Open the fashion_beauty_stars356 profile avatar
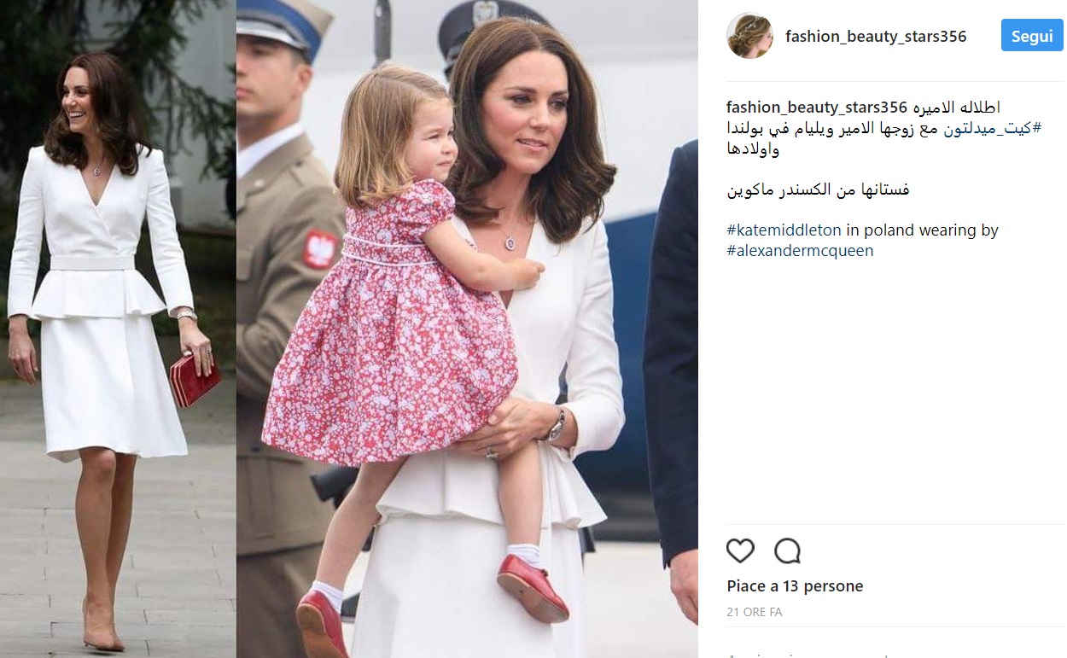This screenshot has height=658, width=1067. tap(749, 36)
